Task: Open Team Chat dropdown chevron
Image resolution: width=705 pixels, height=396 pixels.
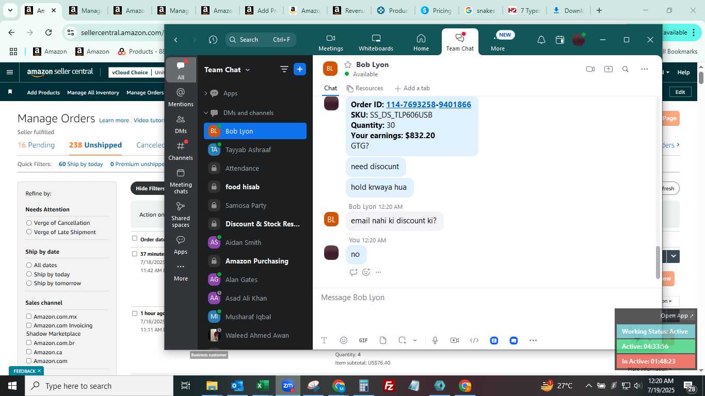Action: tap(248, 70)
